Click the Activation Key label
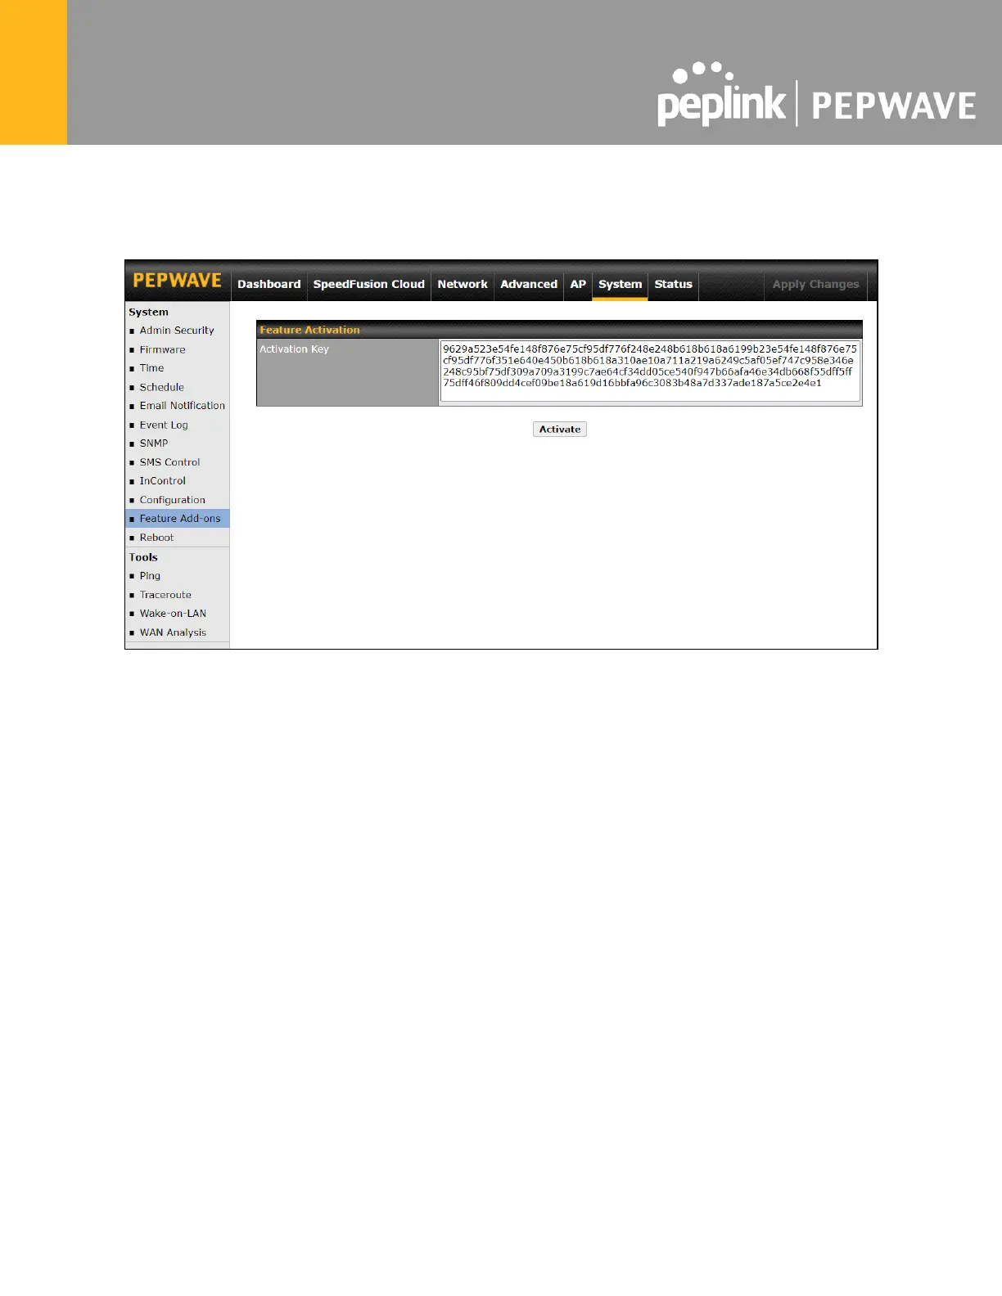Image resolution: width=1002 pixels, height=1296 pixels. tap(294, 349)
